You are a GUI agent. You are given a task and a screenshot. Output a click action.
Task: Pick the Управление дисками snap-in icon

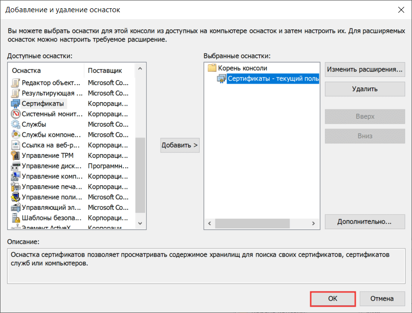tap(15, 166)
